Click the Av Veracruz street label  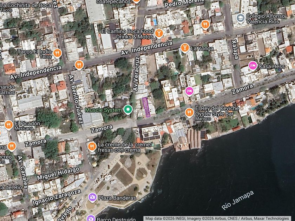136,74
